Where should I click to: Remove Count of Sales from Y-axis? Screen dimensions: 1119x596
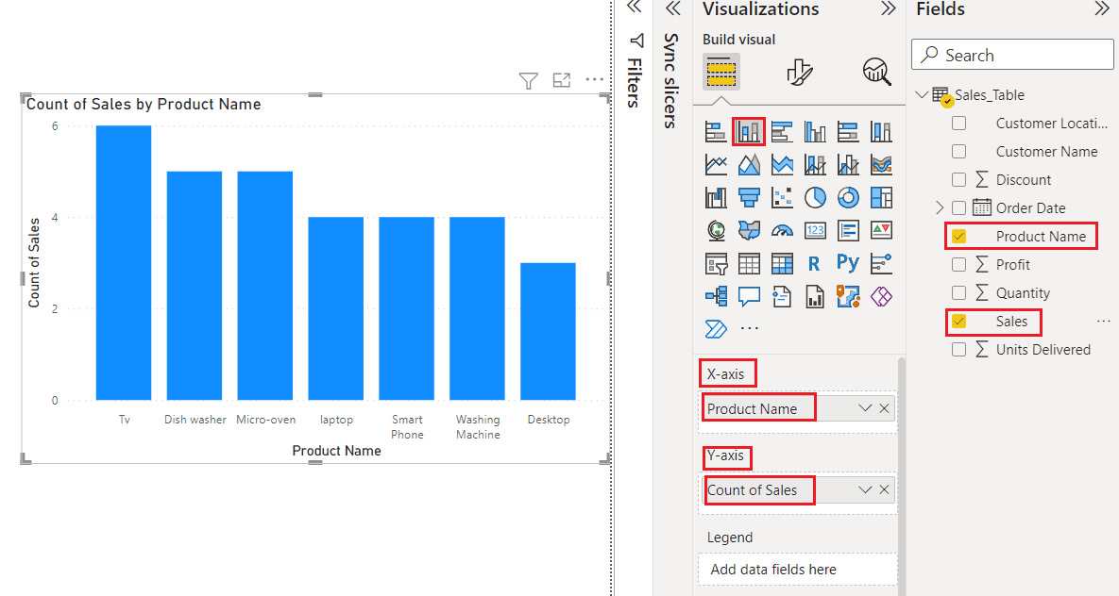pyautogui.click(x=883, y=489)
